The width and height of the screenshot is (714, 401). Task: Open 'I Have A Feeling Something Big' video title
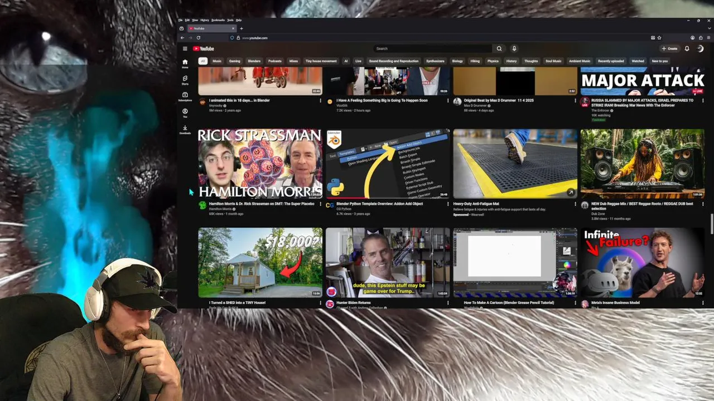(x=382, y=101)
